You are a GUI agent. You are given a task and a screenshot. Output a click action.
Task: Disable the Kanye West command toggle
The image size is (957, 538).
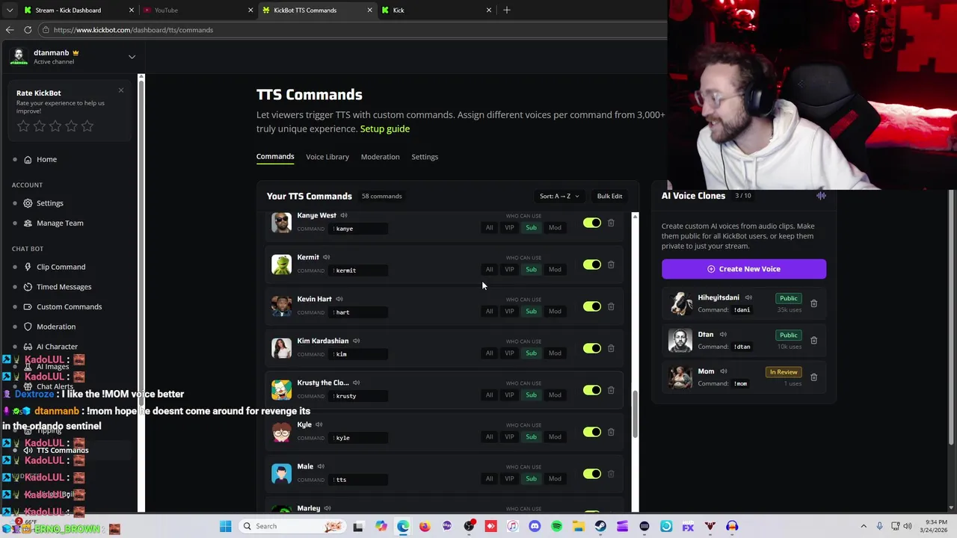click(592, 223)
